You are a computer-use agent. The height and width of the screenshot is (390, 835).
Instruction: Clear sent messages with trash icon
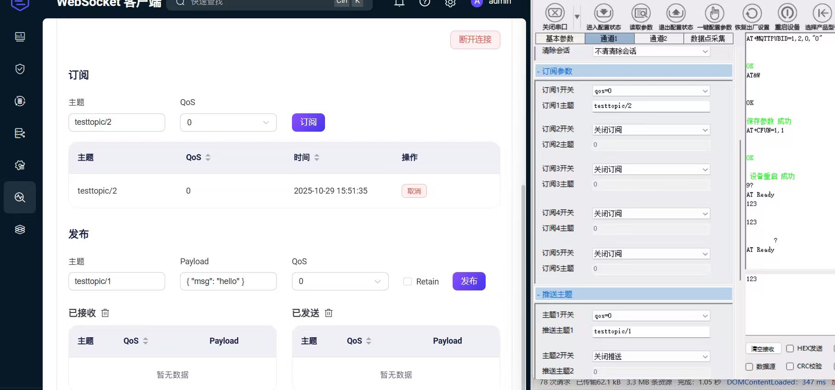point(329,313)
